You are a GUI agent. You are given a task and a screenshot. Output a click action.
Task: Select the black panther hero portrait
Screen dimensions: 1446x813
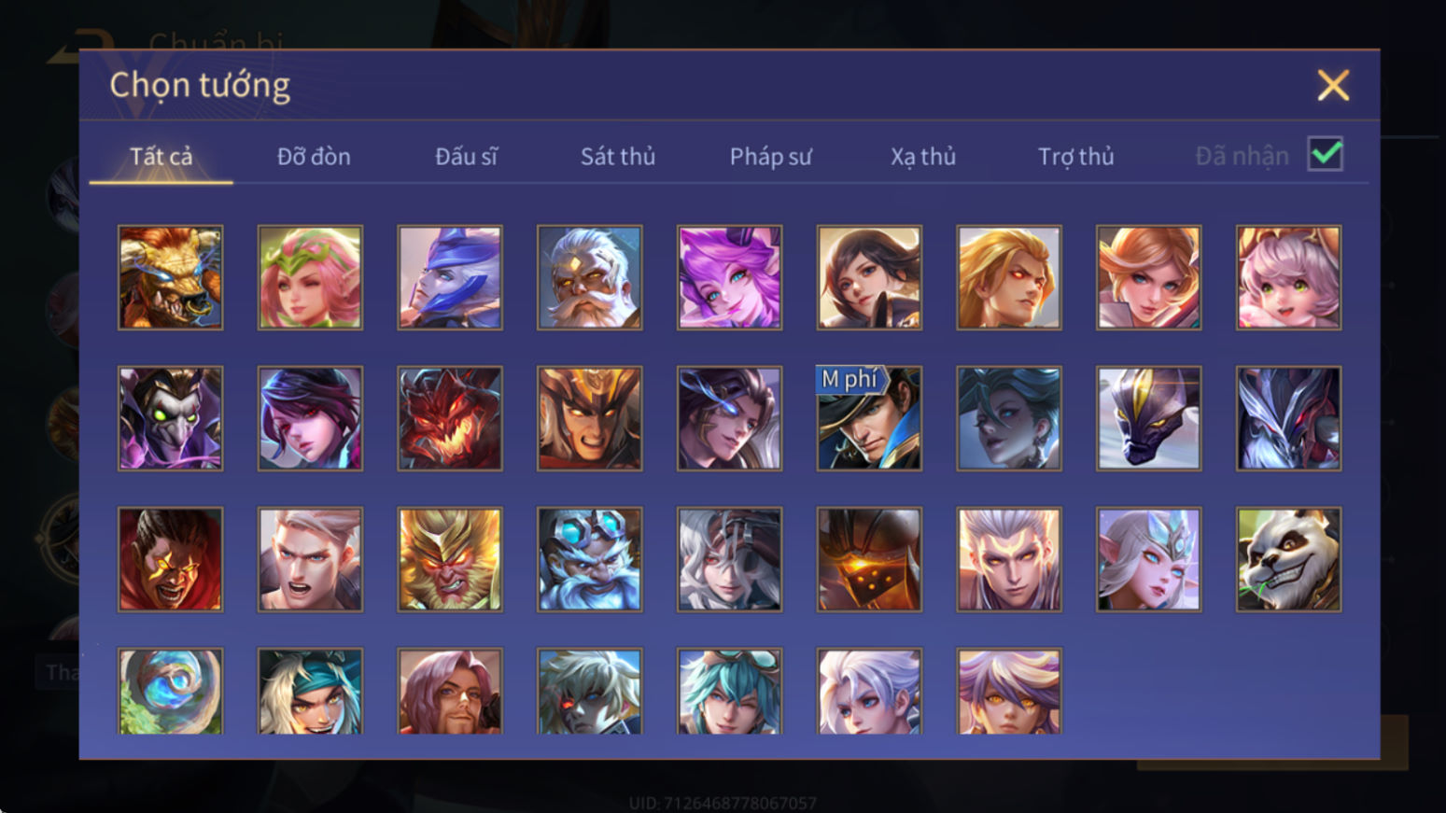pos(1148,418)
